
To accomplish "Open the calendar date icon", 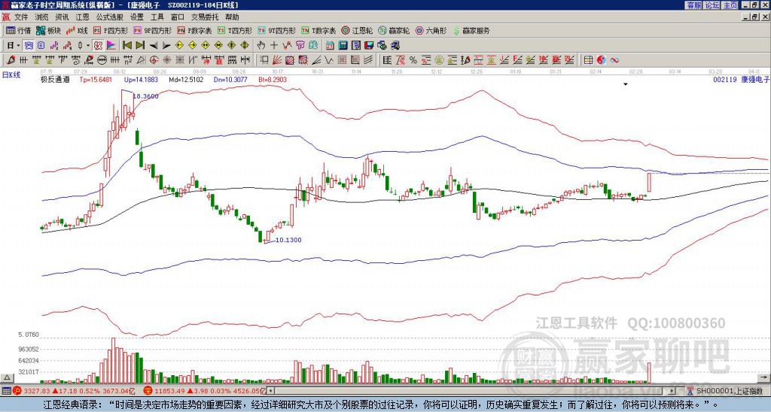I will pyautogui.click(x=330, y=46).
